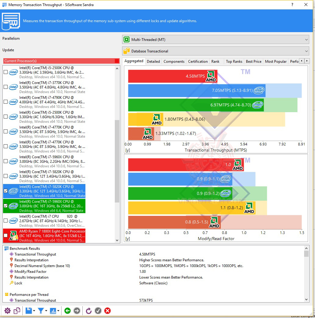Check the first Core i5-2500K 3.59GHz processor checkbox
Viewport: 315px width, 318px height.
coord(6,72)
